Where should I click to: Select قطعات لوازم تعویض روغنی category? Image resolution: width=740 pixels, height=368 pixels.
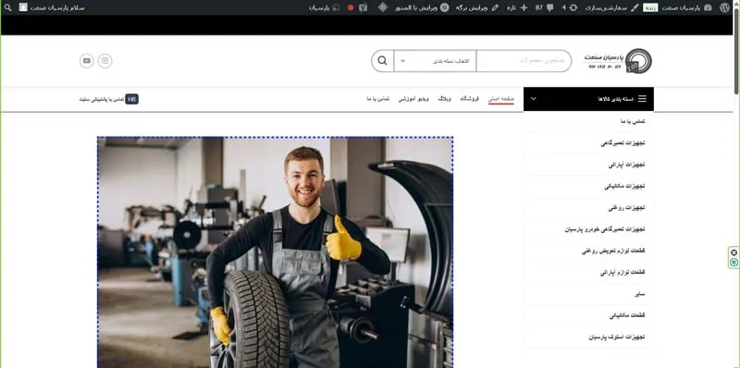[613, 251]
